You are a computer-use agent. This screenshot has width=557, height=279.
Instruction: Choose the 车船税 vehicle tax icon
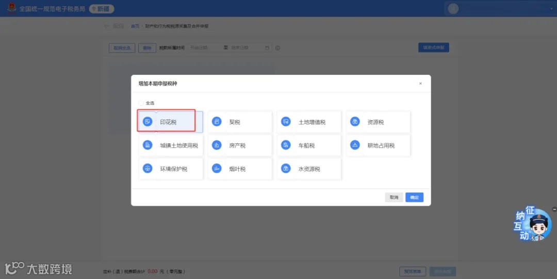coord(286,145)
